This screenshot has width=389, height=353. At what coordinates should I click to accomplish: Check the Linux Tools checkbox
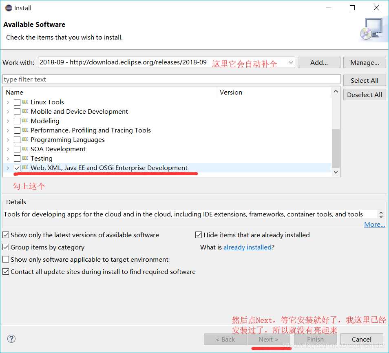coord(17,102)
